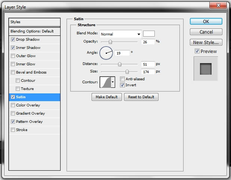Screen dimensions: 231x180
Task: Select Blending Options: Default
Action: click(34, 31)
